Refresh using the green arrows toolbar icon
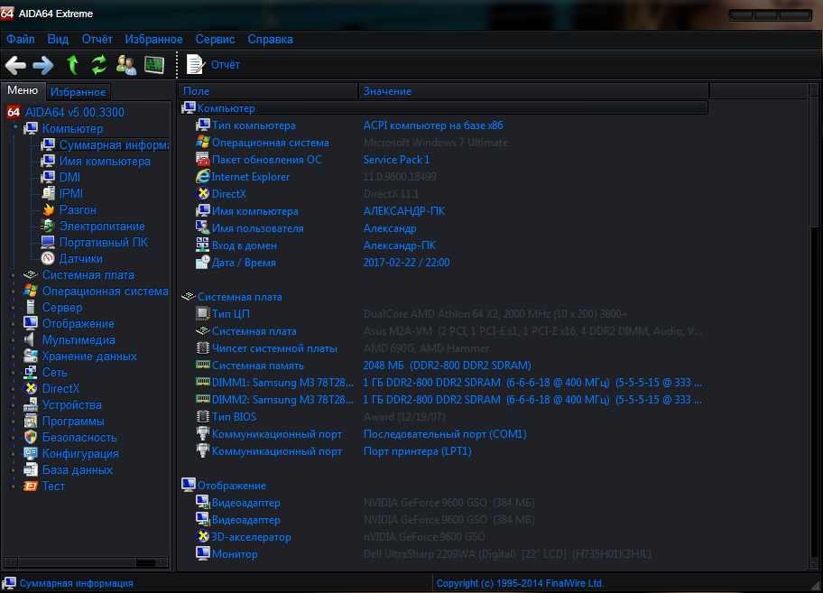Viewport: 823px width, 593px height. 98,65
